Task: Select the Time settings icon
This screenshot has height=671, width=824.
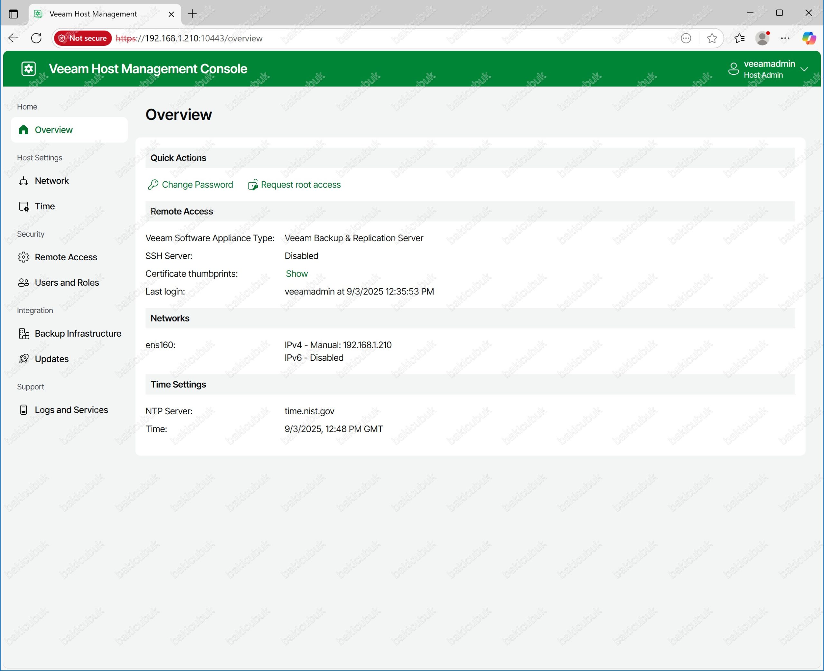Action: [23, 206]
